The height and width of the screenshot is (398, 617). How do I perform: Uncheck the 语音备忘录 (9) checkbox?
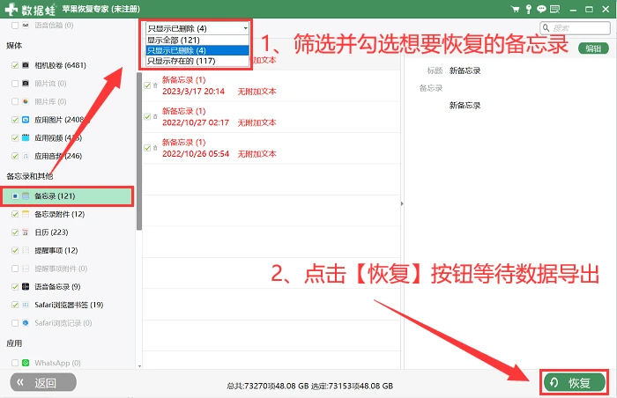tap(15, 287)
